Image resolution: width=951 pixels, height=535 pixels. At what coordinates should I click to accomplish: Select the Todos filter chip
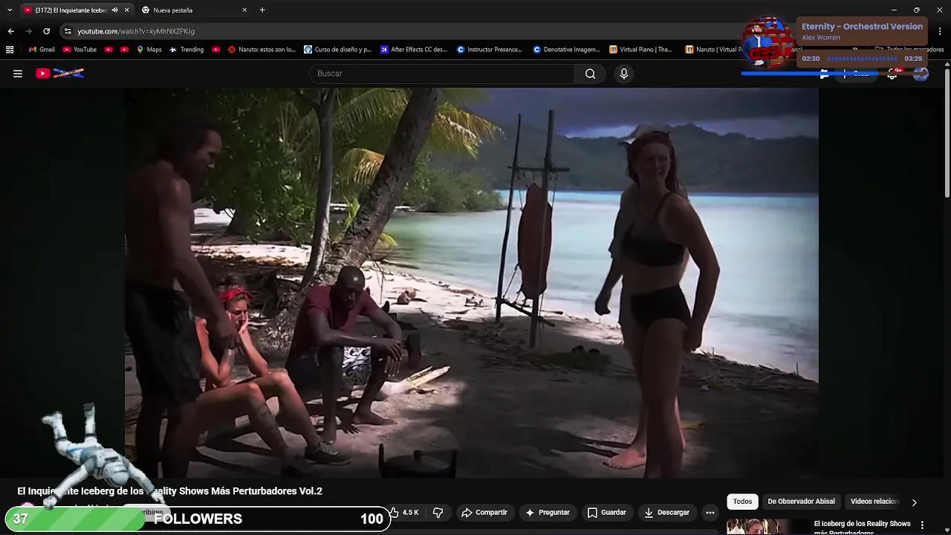click(742, 502)
